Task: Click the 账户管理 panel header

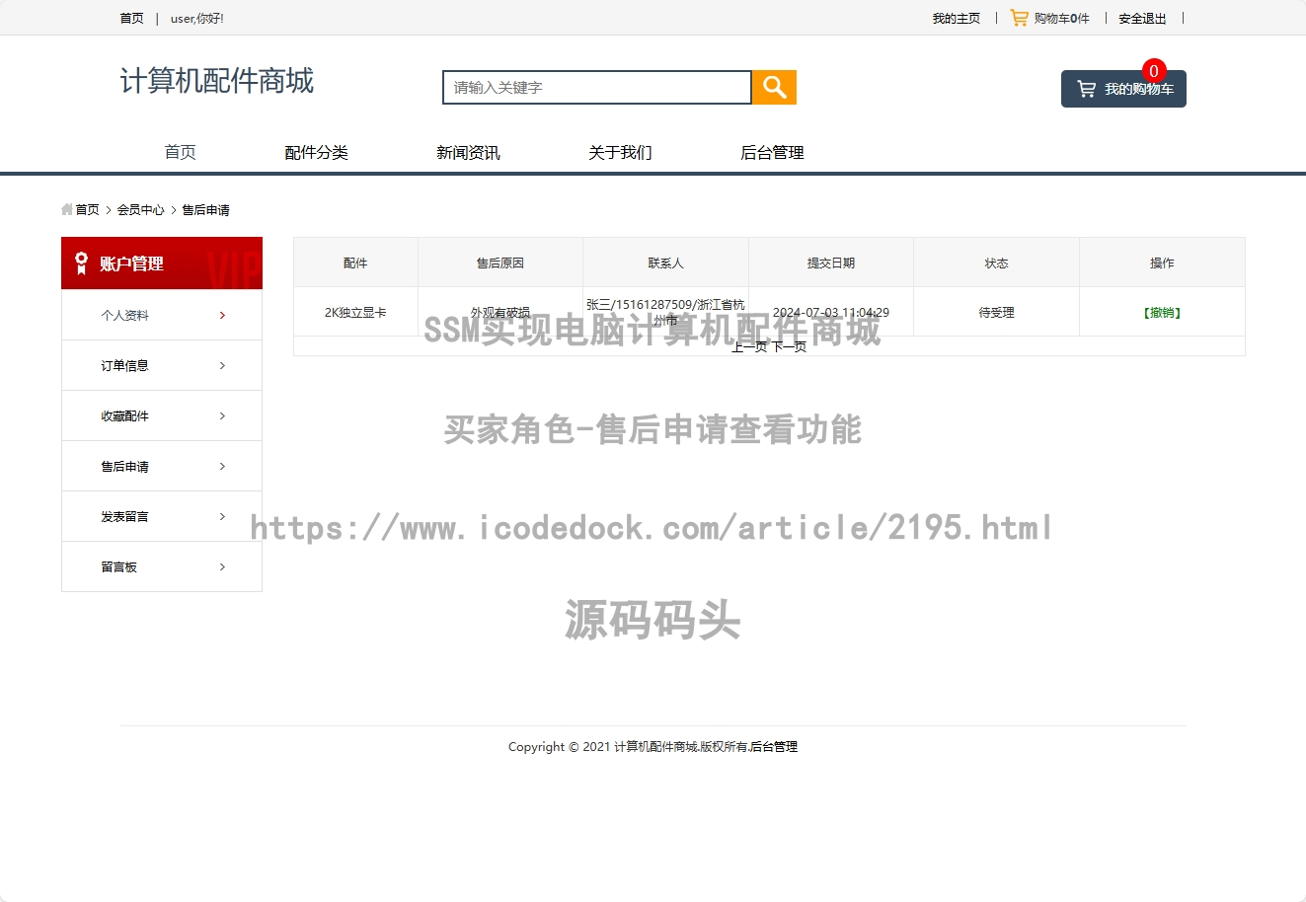Action: coord(162,263)
